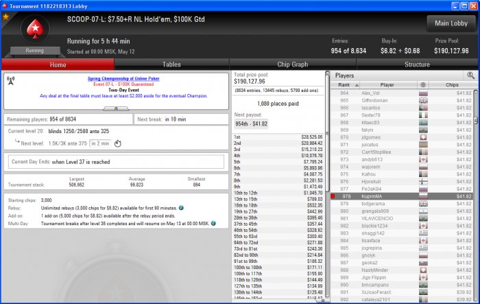Return to the Main Lobby
Image resolution: width=480 pixels, height=304 pixels.
[x=451, y=23]
